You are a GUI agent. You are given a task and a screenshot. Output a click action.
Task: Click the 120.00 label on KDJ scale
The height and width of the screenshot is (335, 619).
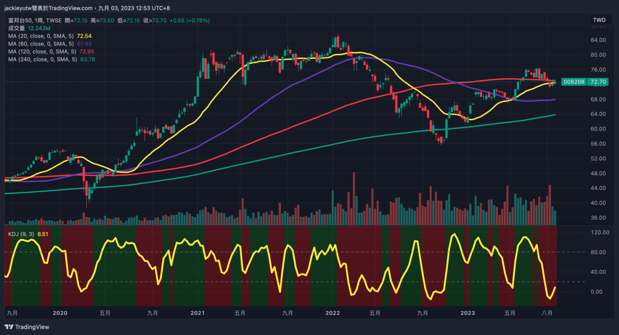600,232
